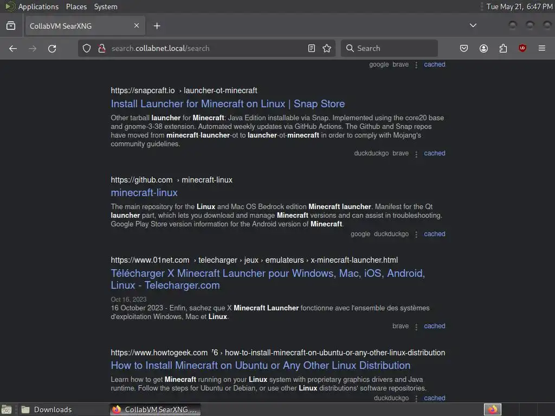Open How to Install Minecraft on Ubuntu link
Screen dimensions: 555x416
261,366
